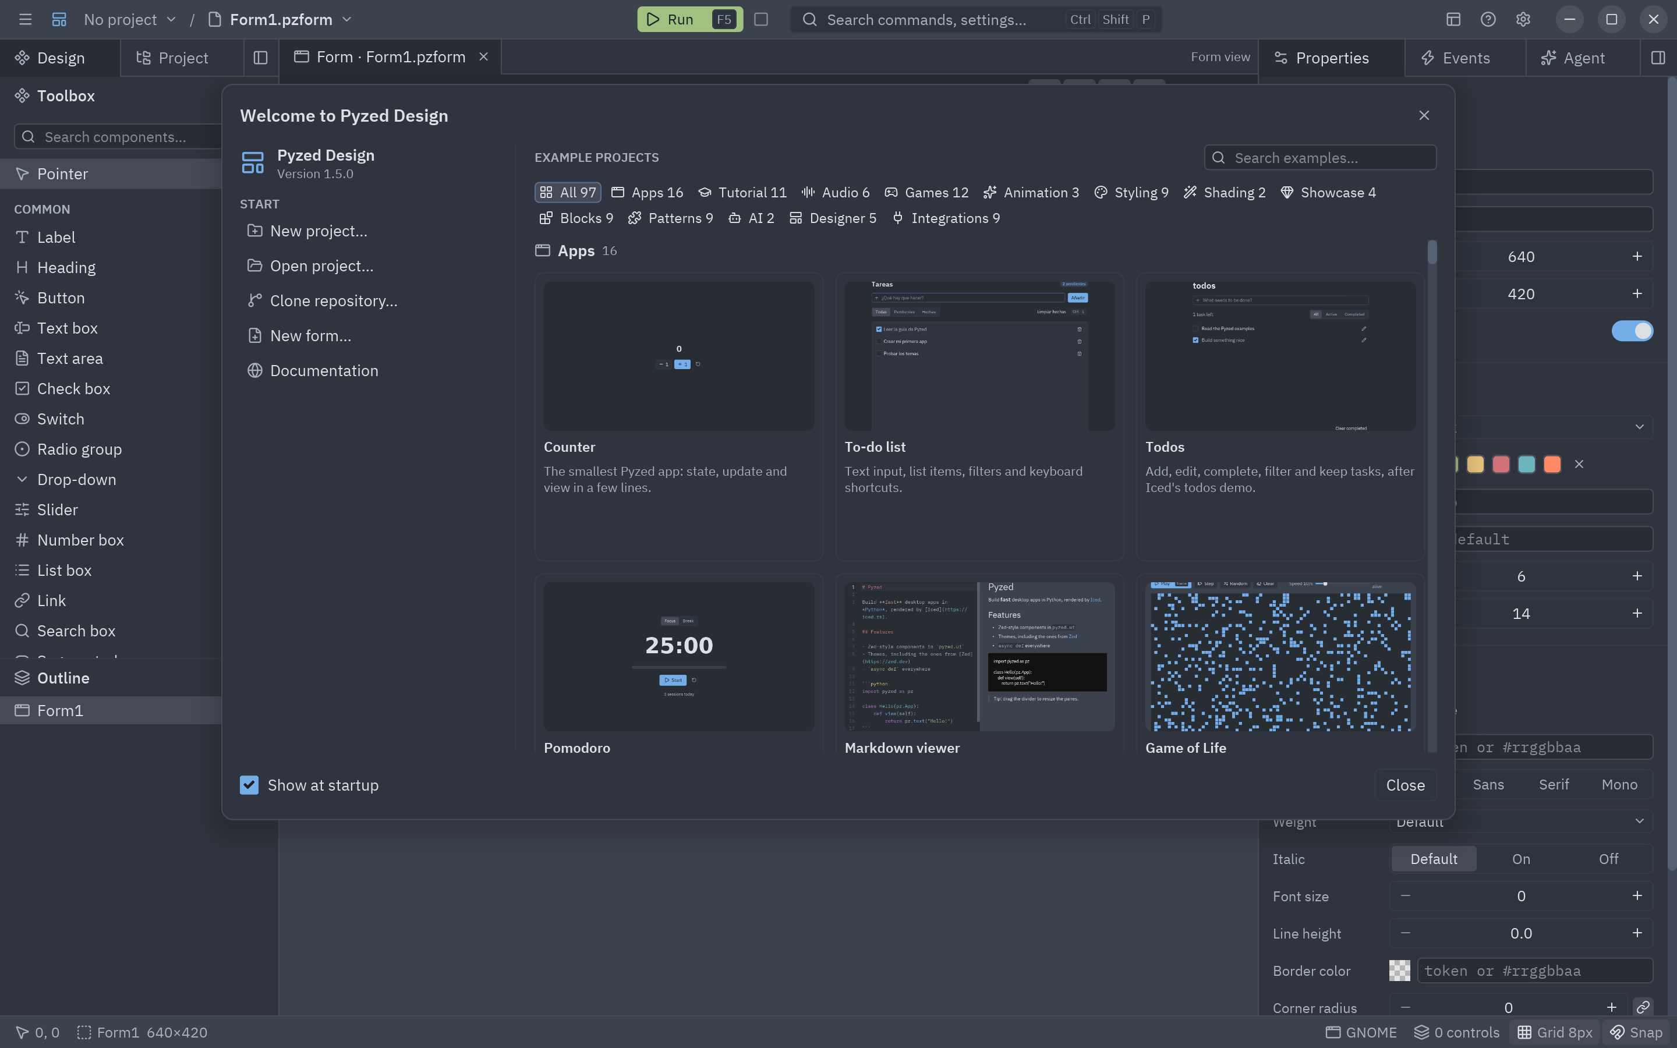
Task: Click the corner radius link icon
Action: [x=1642, y=1007]
